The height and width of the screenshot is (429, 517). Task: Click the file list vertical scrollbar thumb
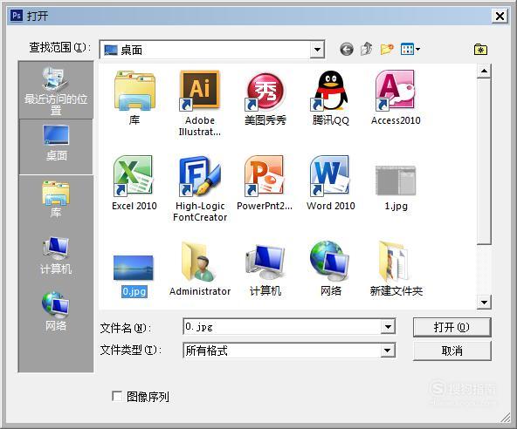coord(484,161)
